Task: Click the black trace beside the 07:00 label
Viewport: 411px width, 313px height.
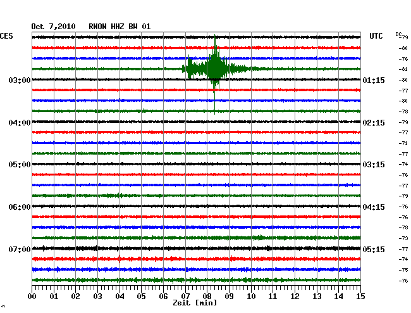Action: 196,248
